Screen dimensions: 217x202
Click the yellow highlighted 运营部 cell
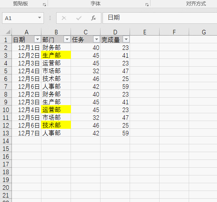(56, 110)
